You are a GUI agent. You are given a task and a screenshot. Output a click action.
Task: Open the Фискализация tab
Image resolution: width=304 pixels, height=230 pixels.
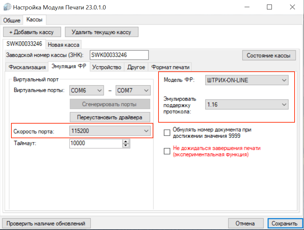[x=27, y=67]
